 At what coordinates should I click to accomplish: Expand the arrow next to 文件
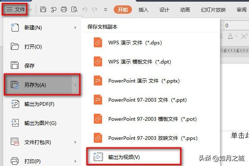click(30, 10)
